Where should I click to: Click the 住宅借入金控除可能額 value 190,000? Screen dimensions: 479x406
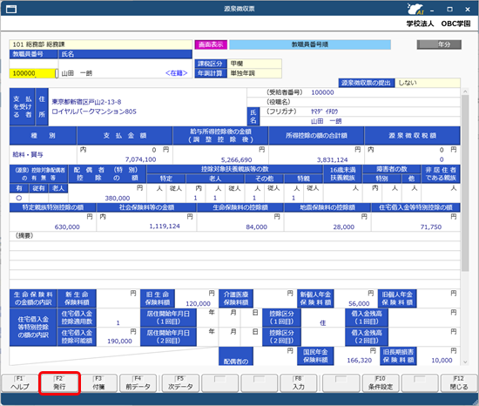119,342
